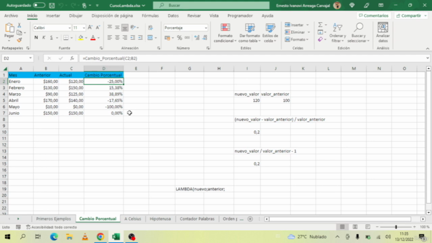Click the Name Box showing D2
The image size is (432, 243).
pyautogui.click(x=17, y=59)
